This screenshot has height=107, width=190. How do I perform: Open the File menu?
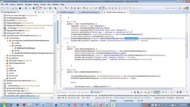(2, 4)
